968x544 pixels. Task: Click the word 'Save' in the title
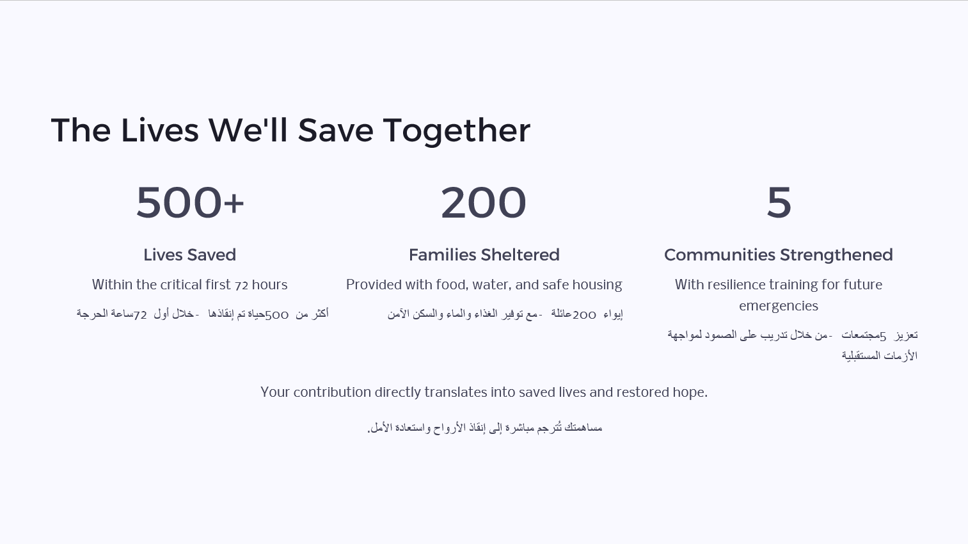click(335, 131)
